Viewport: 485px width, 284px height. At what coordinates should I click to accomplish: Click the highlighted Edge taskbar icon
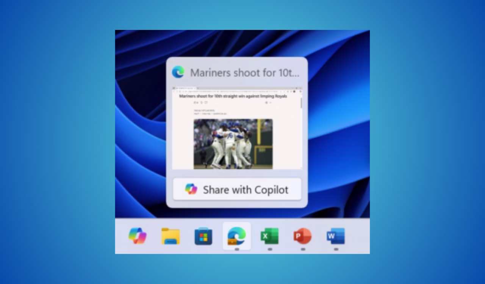tap(236, 236)
